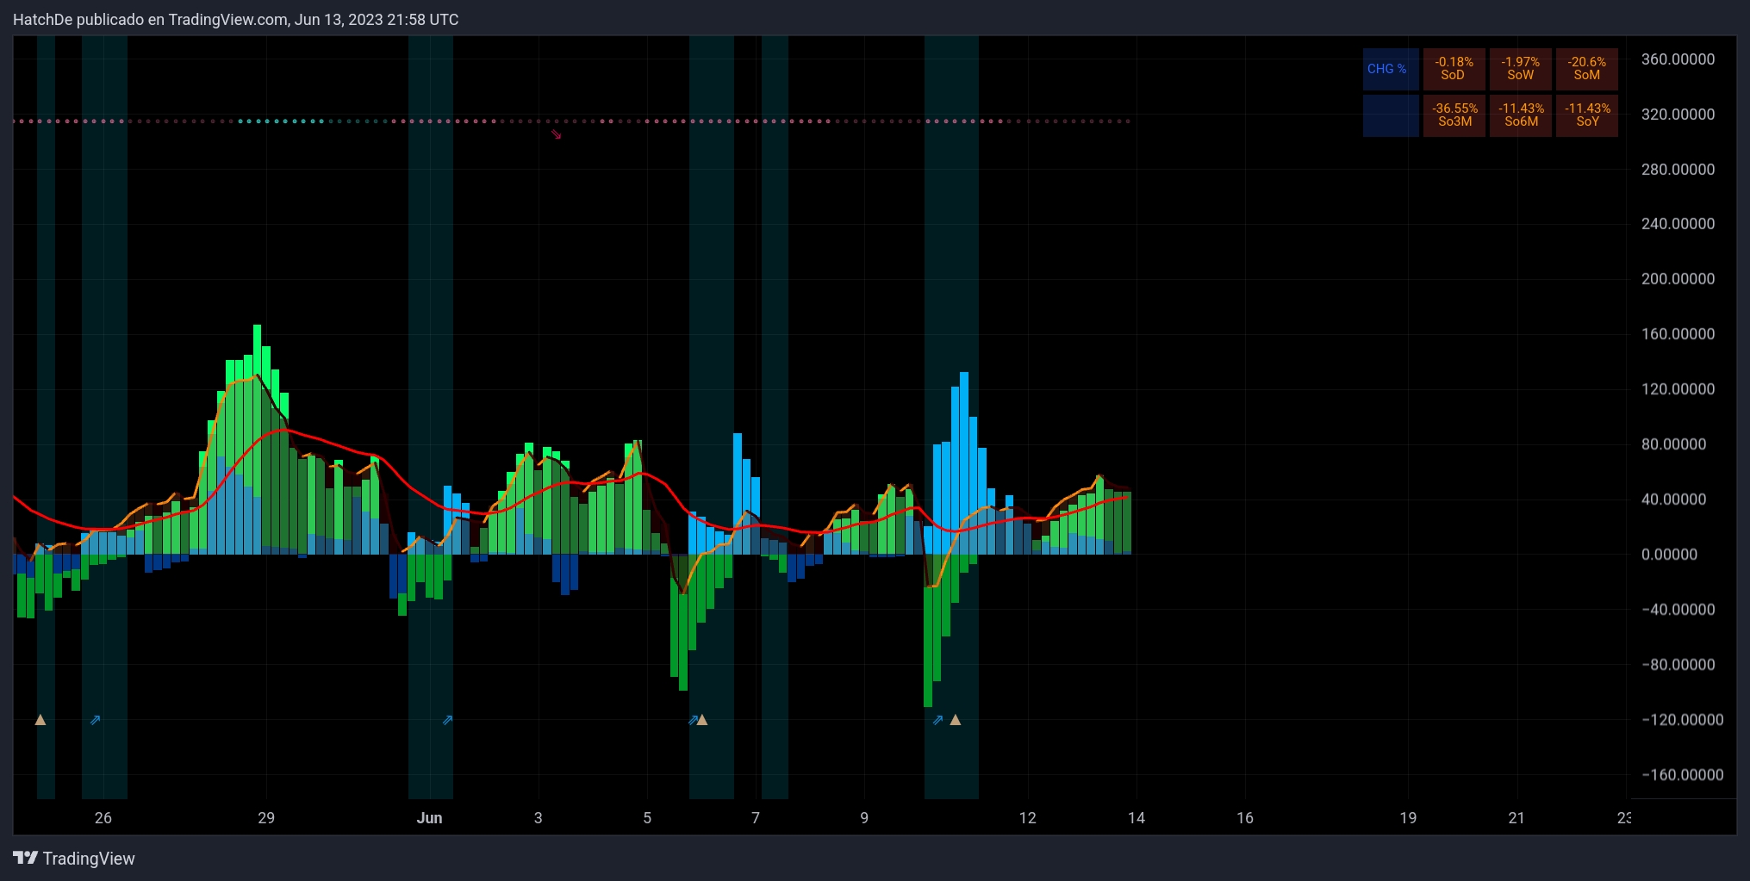Click the -1.97% SoW cell
The image size is (1750, 881).
pos(1521,69)
